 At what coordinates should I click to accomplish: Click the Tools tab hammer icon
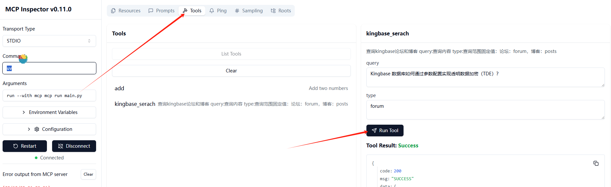(185, 11)
